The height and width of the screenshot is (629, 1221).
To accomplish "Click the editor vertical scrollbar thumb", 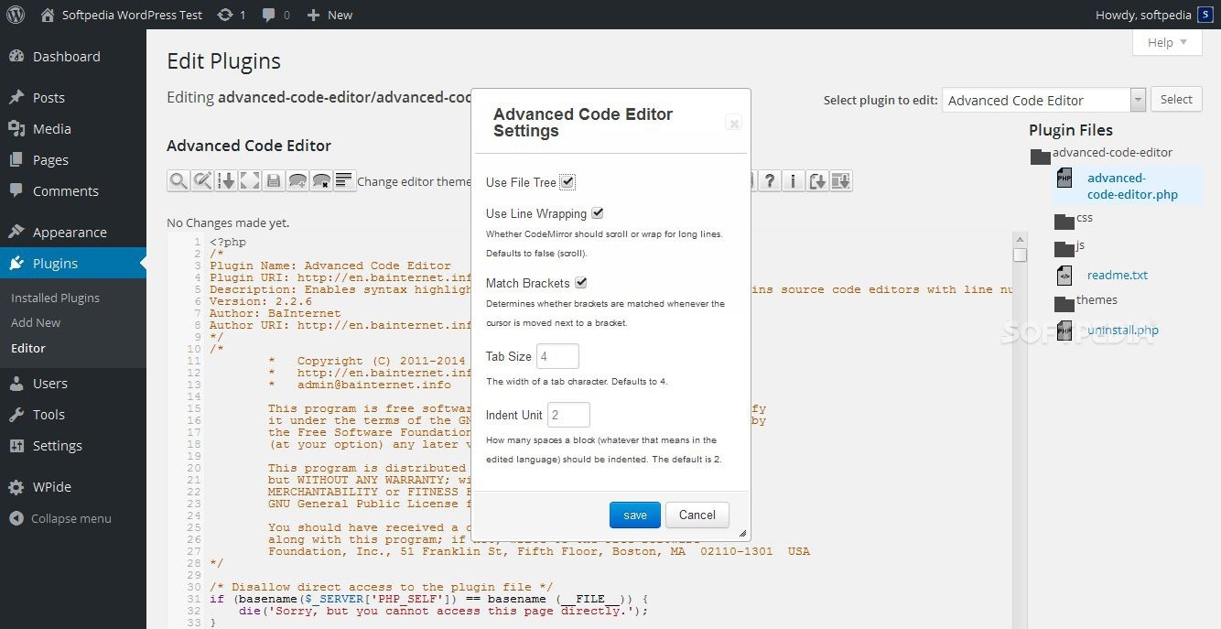I will click(1020, 255).
